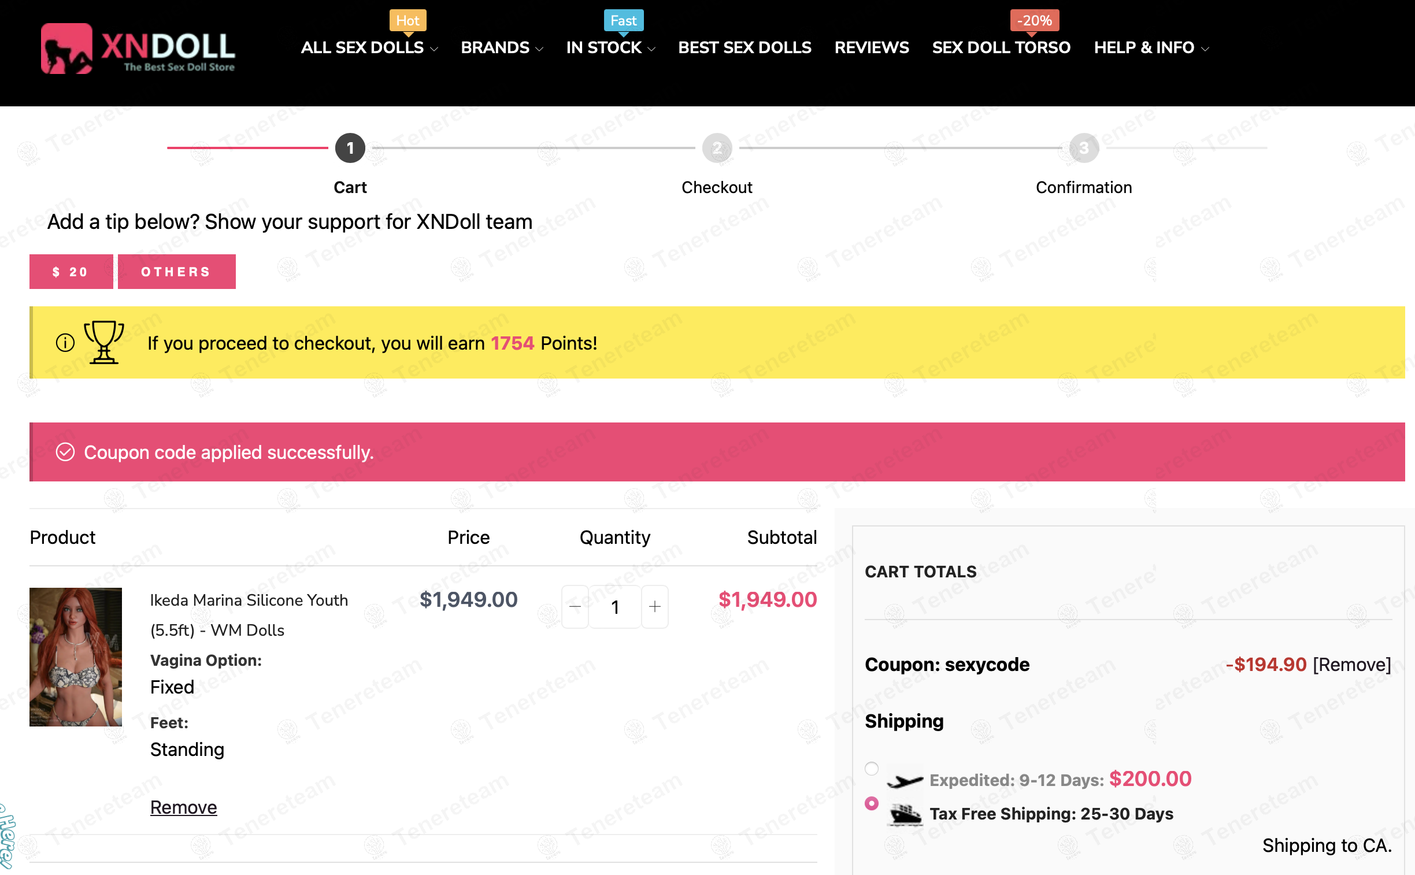1415x875 pixels.
Task: Click the 'Coupon: sexycode' label
Action: (947, 665)
